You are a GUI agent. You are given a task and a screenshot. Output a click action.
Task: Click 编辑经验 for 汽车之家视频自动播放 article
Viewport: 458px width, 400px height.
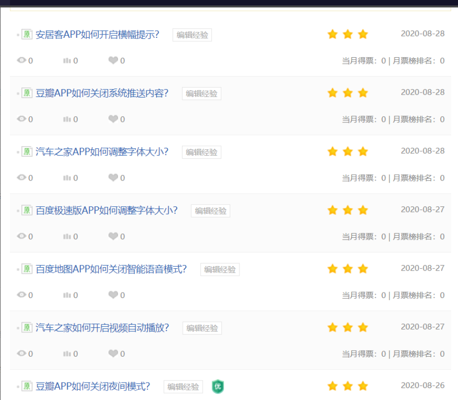coord(202,328)
